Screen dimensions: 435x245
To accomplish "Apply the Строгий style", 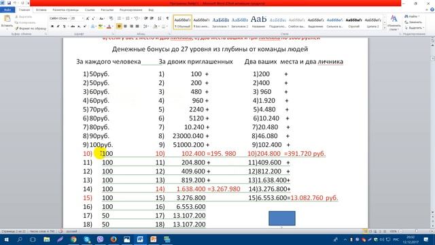I will [353, 22].
